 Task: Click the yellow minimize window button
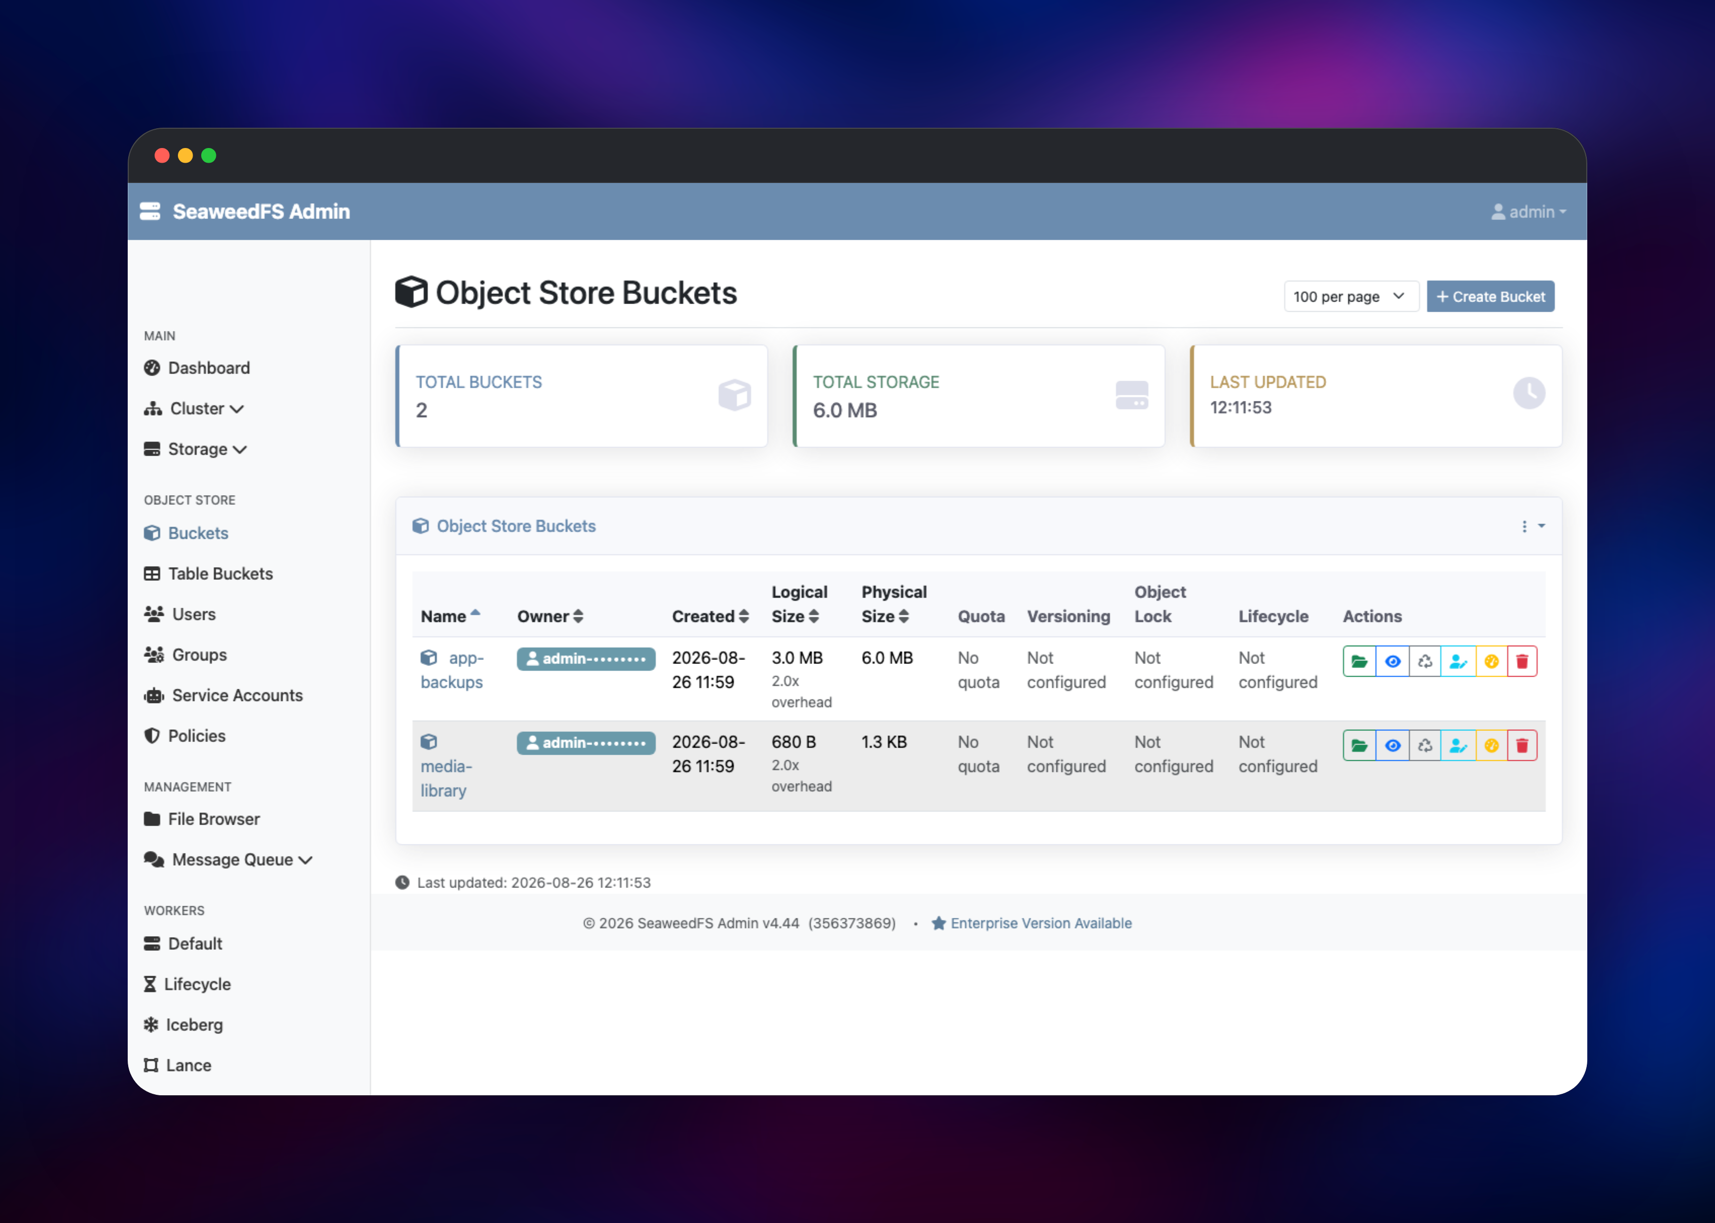tap(185, 155)
